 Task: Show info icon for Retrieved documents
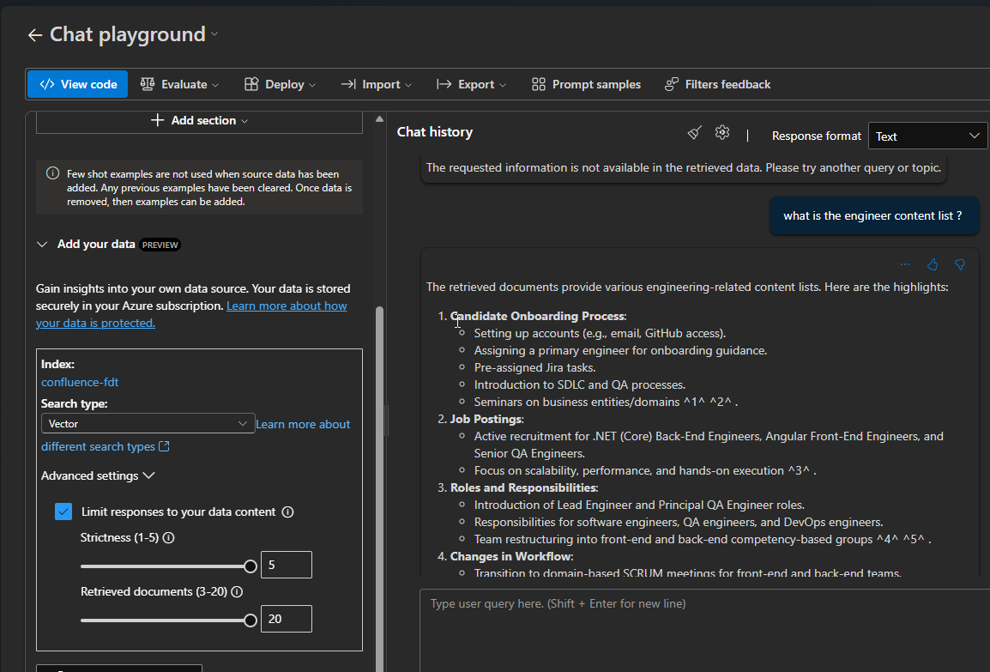tap(237, 592)
